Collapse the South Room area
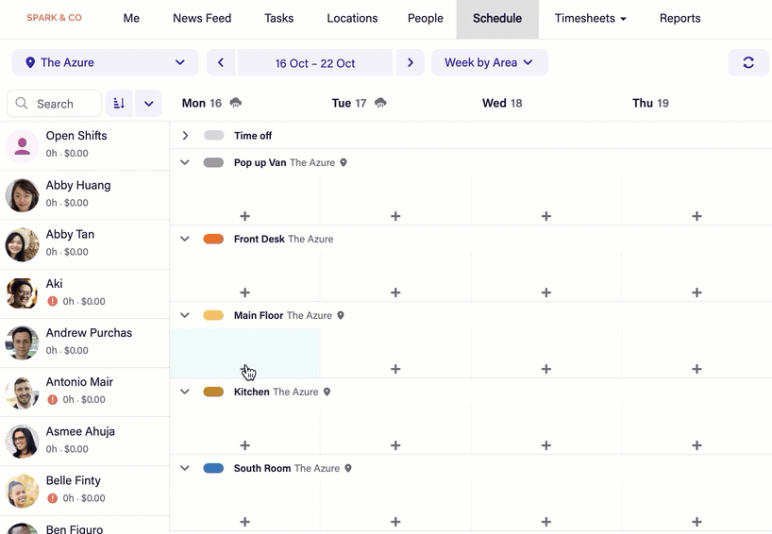This screenshot has height=534, width=772. tap(185, 468)
